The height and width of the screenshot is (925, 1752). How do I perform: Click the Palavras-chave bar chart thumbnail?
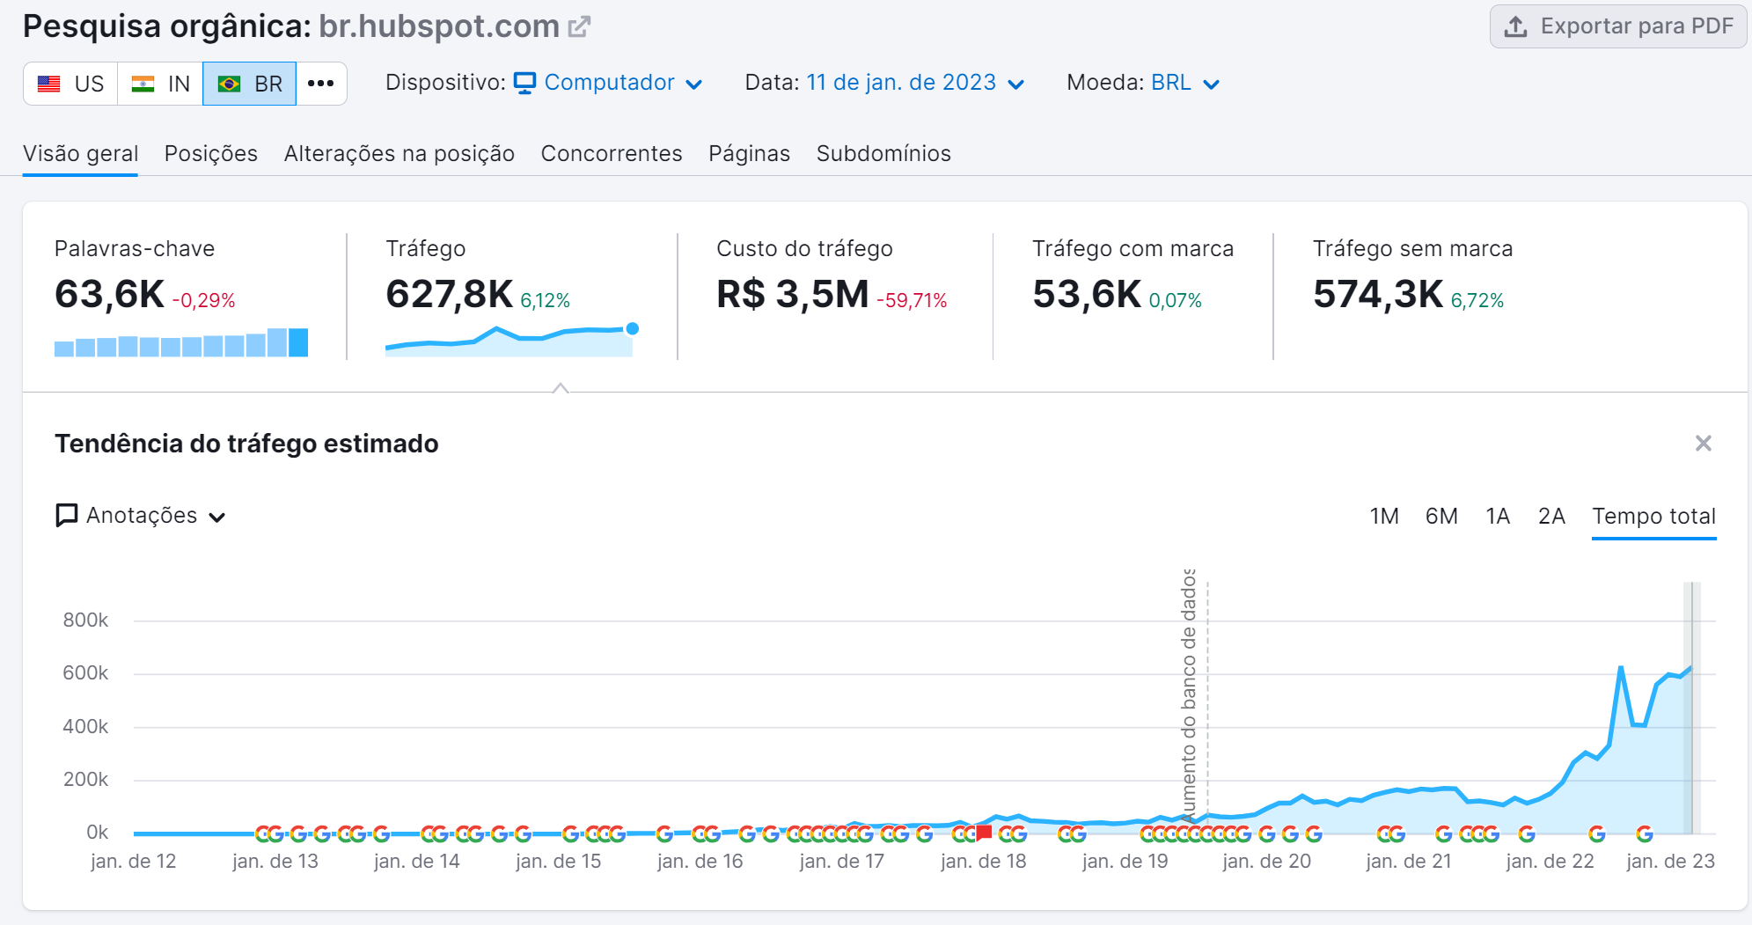click(181, 341)
